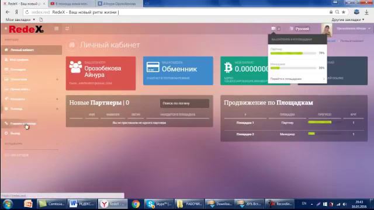
Task: Focus the partner search field
Action: (185, 103)
